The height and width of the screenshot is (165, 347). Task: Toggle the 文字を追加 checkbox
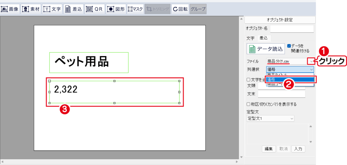(x=249, y=79)
